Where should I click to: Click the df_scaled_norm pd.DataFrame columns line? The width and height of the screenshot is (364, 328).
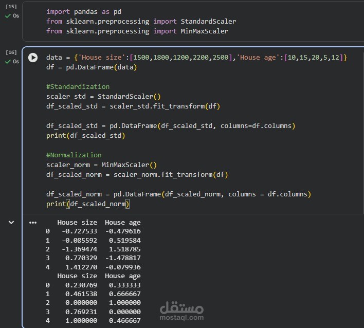point(178,194)
